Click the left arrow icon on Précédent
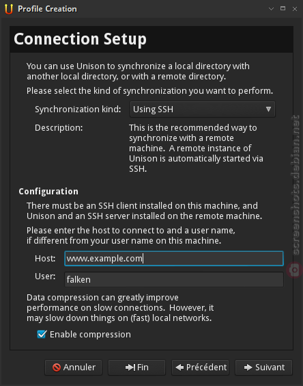The height and width of the screenshot is (386, 303). [x=179, y=368]
